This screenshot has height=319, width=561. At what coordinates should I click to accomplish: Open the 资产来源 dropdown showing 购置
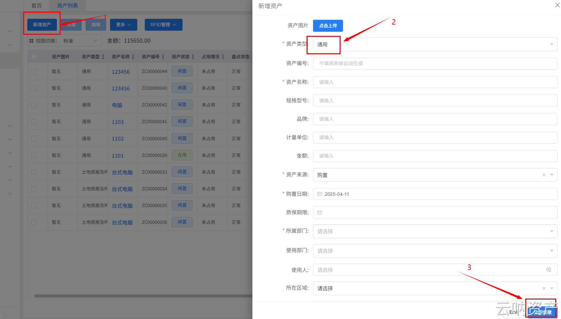tap(435, 175)
